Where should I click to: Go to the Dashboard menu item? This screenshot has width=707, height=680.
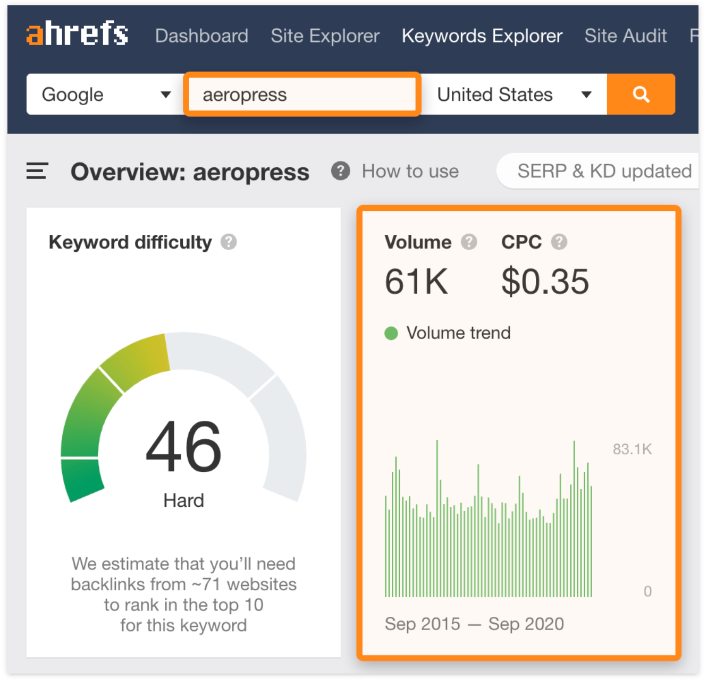(x=201, y=36)
